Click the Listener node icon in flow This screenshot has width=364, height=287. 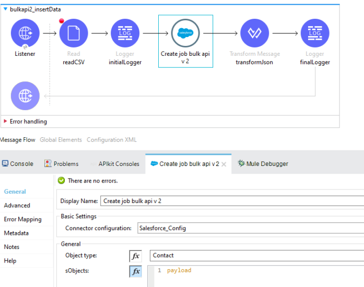coord(25,33)
